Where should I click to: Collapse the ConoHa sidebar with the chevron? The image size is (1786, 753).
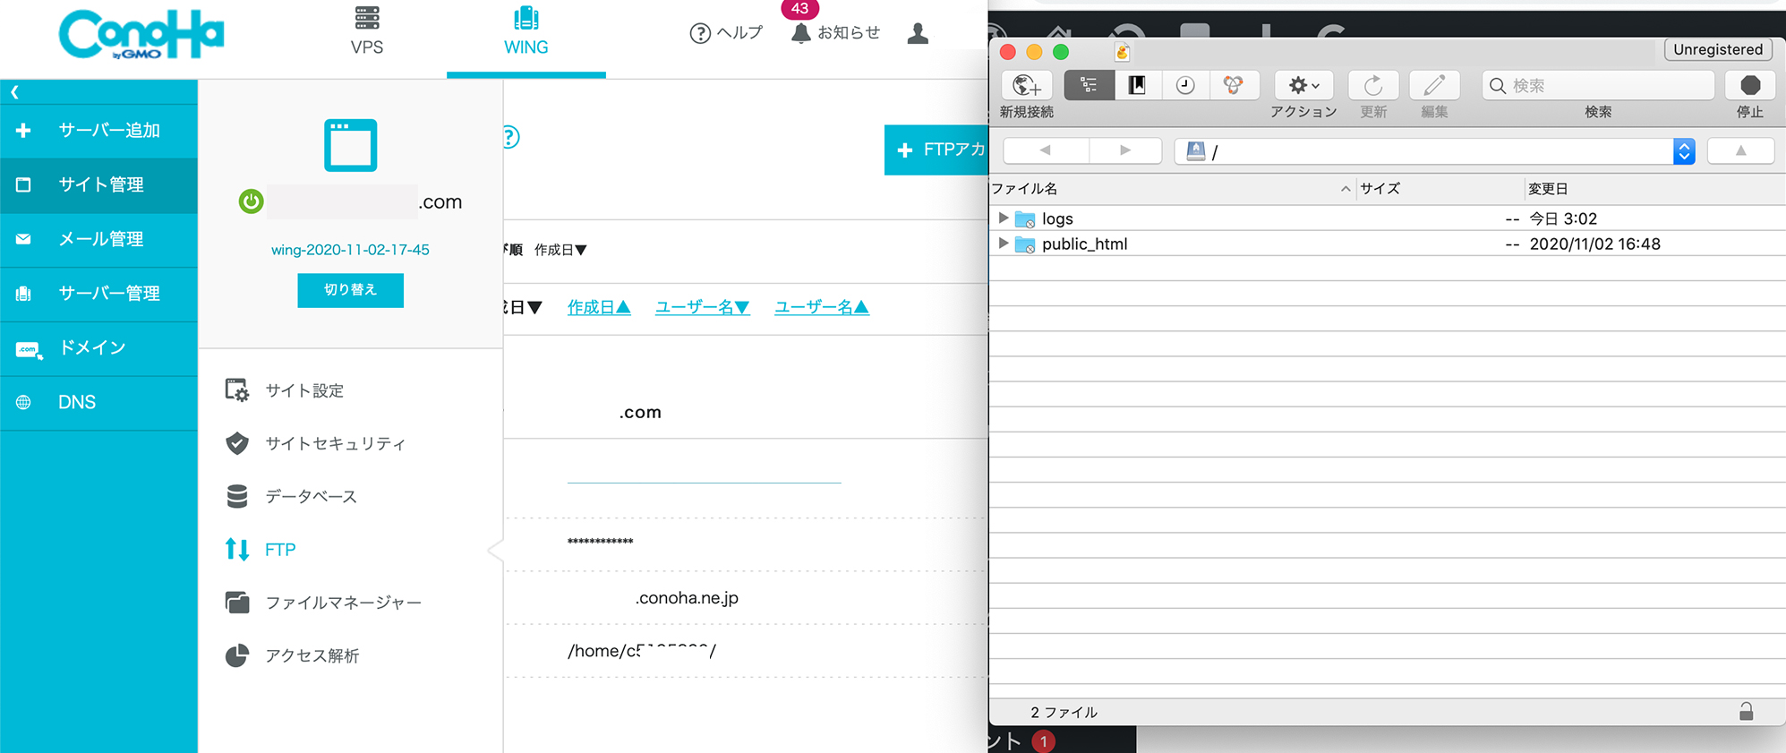(x=14, y=91)
